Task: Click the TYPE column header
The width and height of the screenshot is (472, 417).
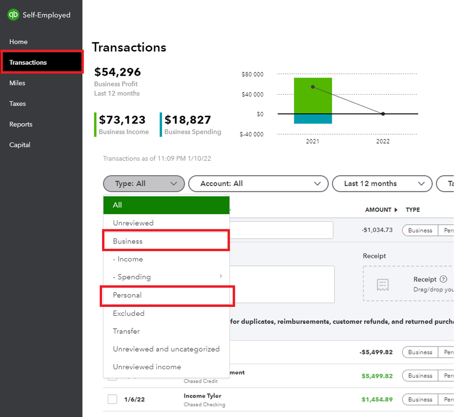Action: pyautogui.click(x=412, y=210)
